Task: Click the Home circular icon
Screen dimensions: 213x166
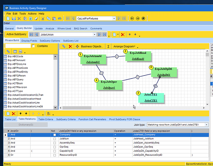Action: click(143, 19)
